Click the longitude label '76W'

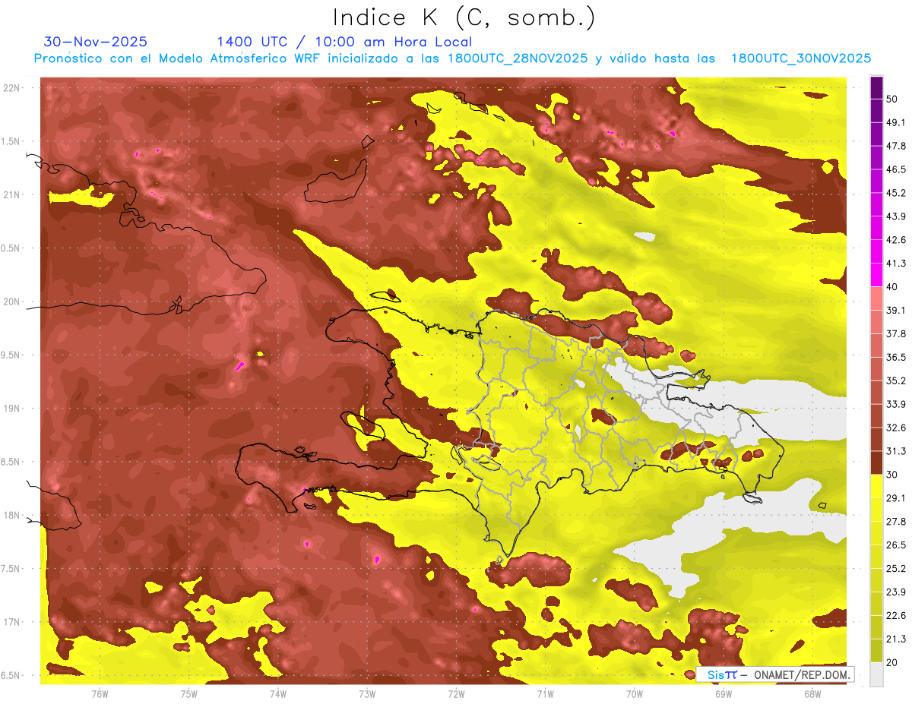pos(100,693)
